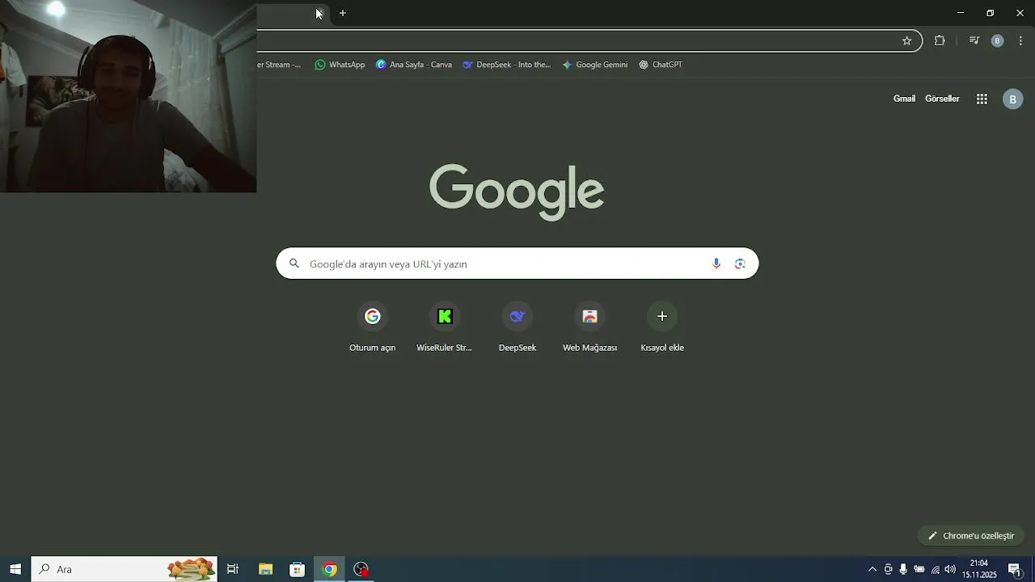
Task: Open a new tab with plus button
Action: tap(343, 13)
